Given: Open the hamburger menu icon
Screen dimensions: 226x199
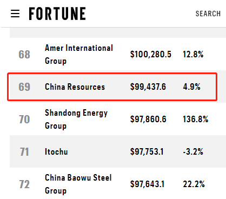Looking at the screenshot, I should pos(15,14).
